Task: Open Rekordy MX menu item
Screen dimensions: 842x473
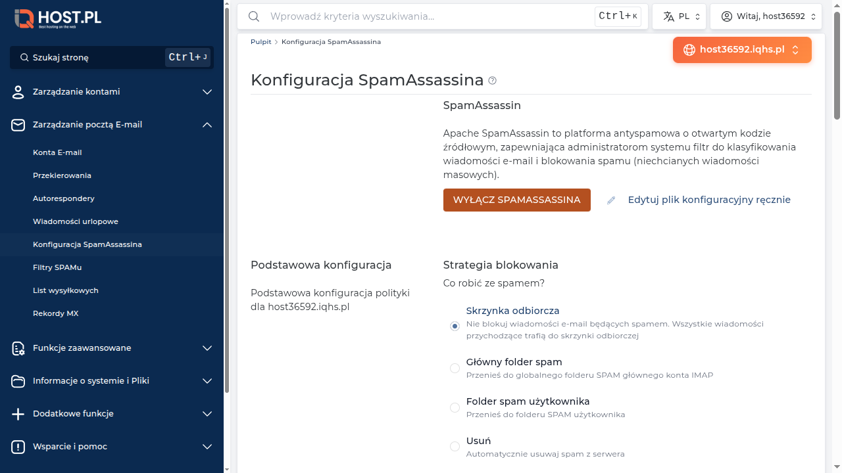Action: tap(112, 313)
